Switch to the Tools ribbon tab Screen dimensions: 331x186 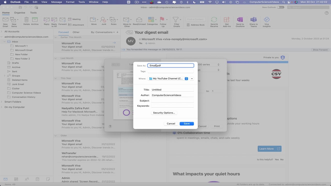pos(33,13)
